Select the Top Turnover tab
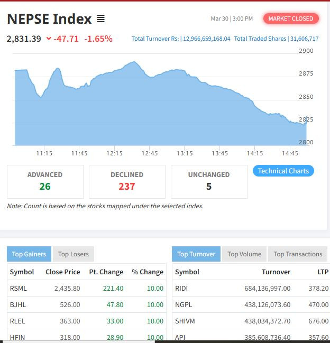 click(x=196, y=254)
